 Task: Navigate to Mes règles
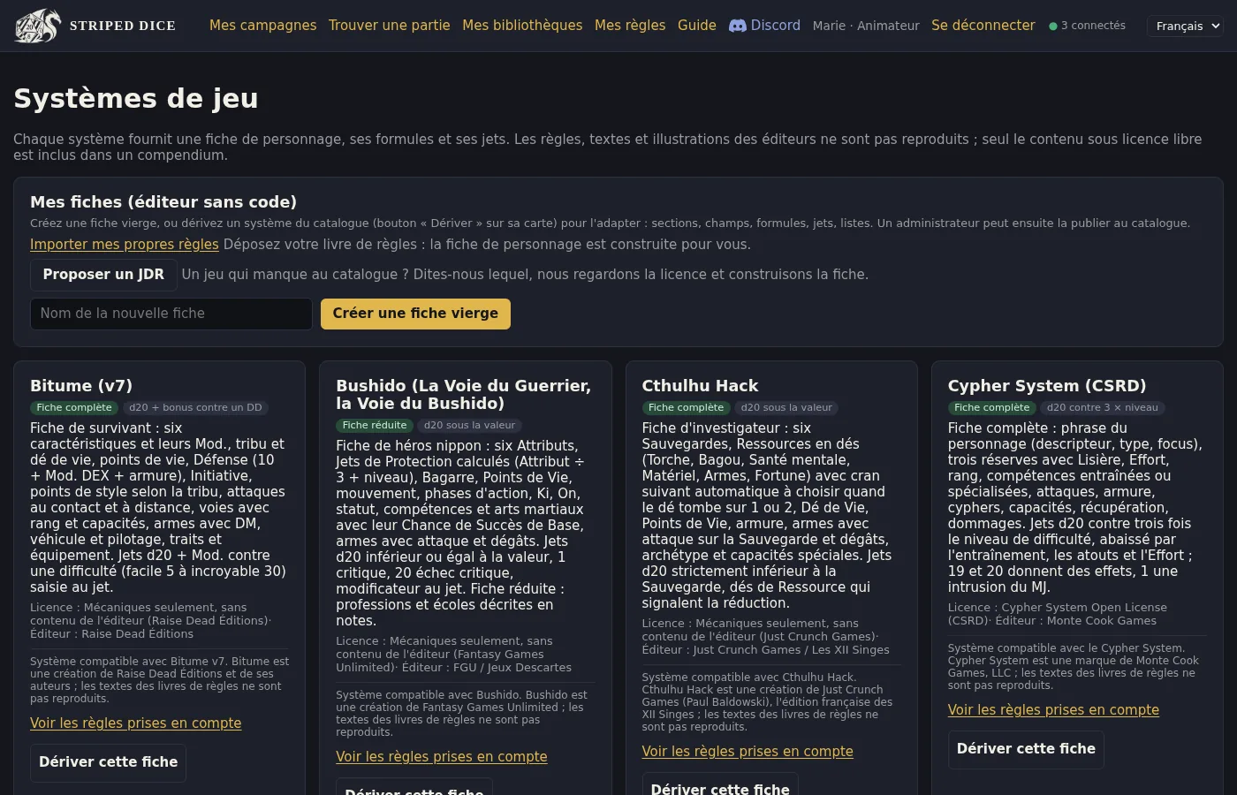(630, 26)
